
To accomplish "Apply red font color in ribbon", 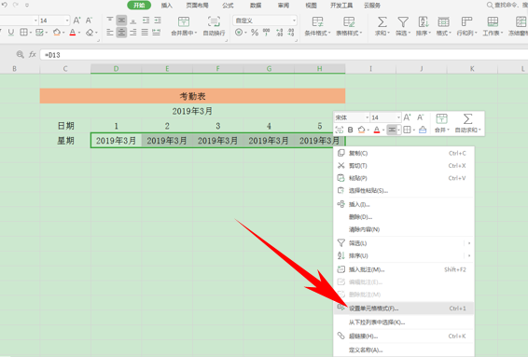I will tap(73, 33).
